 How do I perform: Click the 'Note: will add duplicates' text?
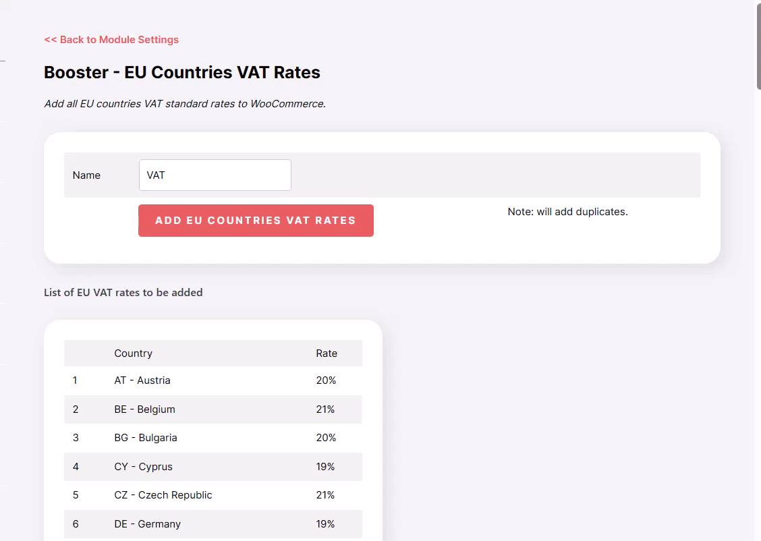coord(567,212)
